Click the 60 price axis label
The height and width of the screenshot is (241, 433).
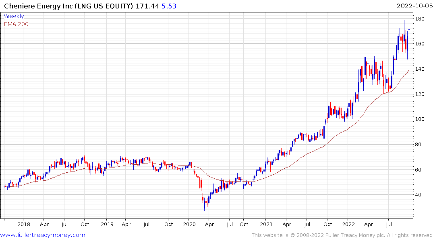[x=418, y=170]
